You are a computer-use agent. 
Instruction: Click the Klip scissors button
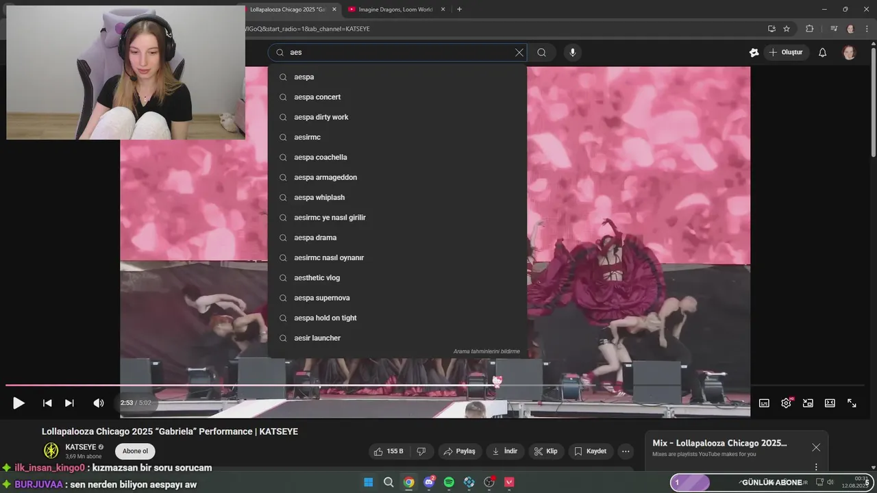[546, 451]
